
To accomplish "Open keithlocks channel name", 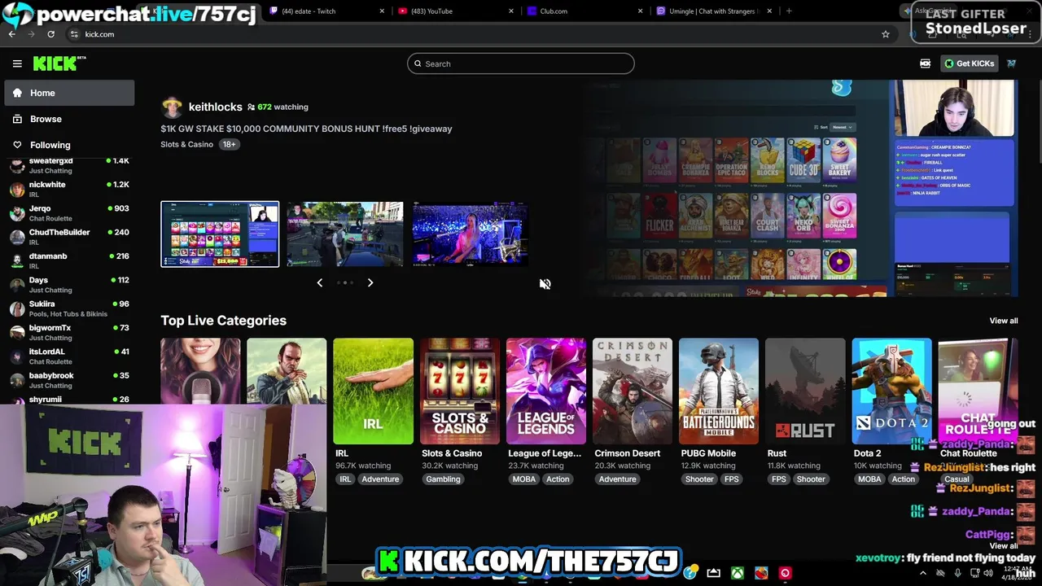I will click(x=215, y=107).
